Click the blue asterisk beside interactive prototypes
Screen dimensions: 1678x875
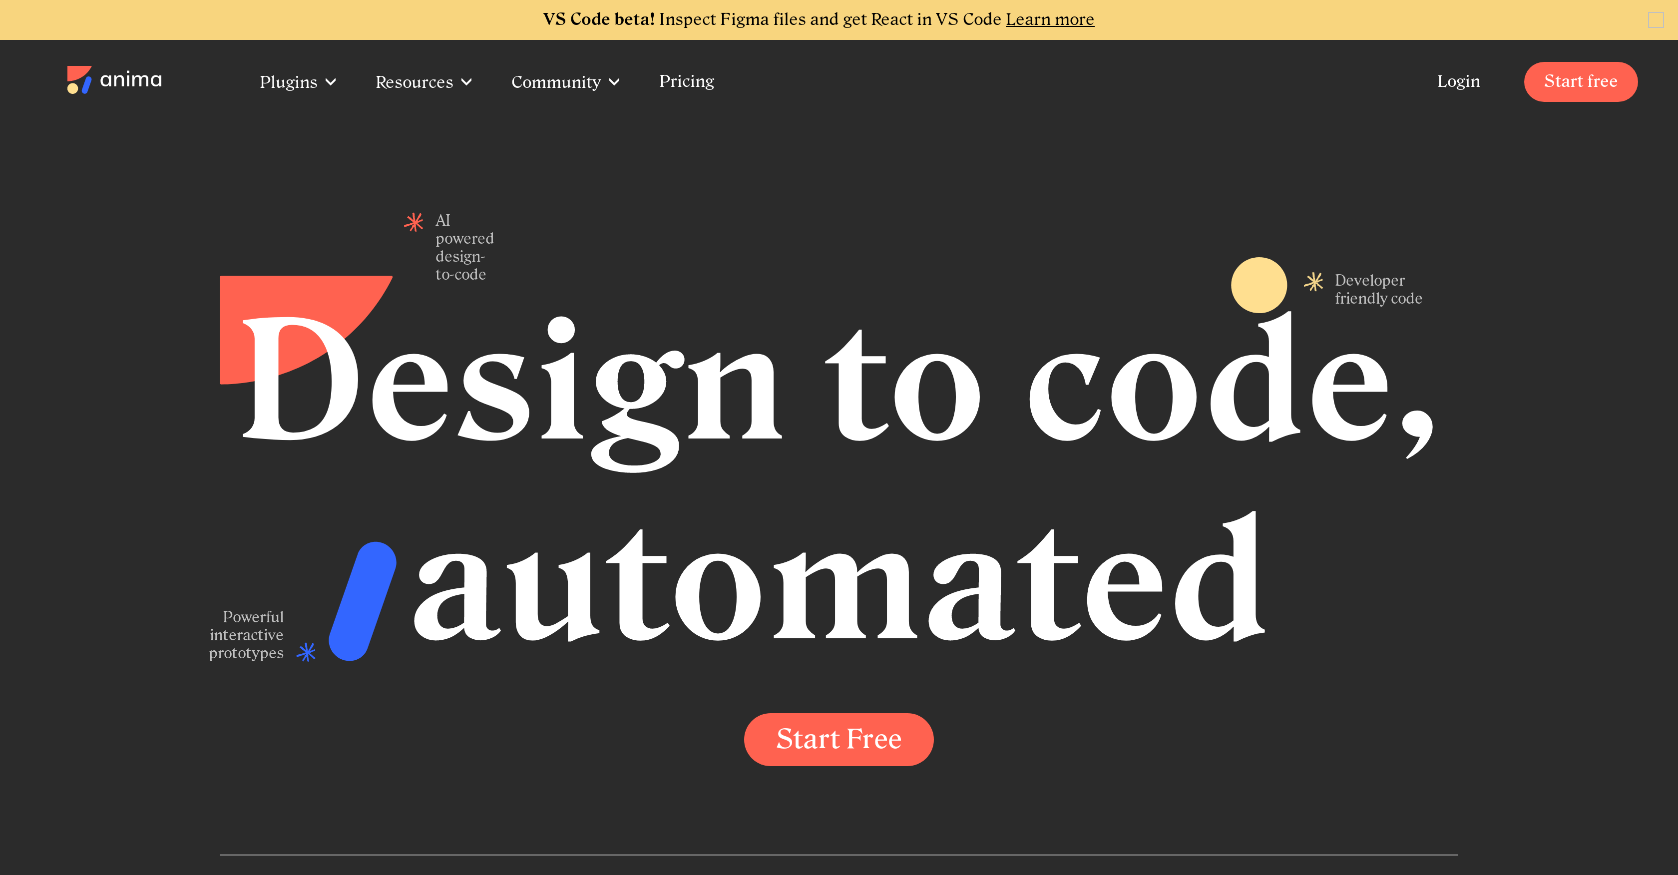tap(306, 652)
